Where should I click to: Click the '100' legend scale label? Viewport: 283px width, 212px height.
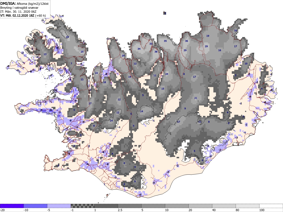click(x=262, y=210)
